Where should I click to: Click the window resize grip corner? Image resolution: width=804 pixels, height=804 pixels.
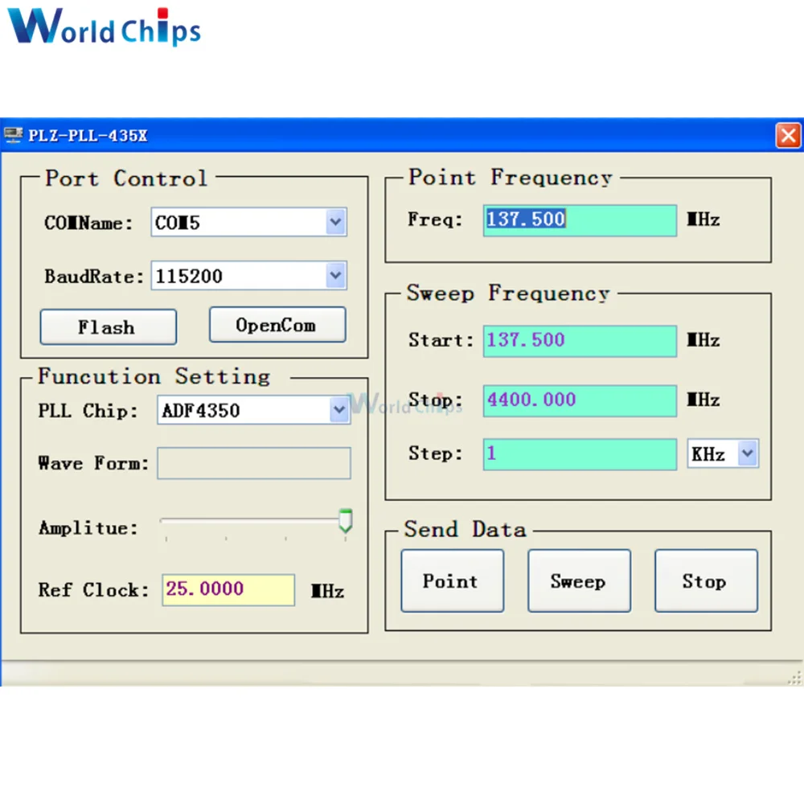point(794,678)
